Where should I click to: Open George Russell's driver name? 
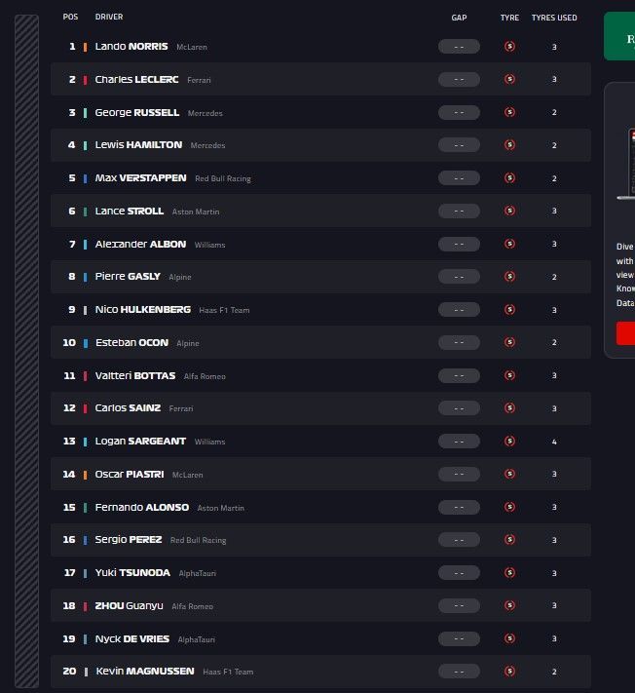pyautogui.click(x=137, y=112)
